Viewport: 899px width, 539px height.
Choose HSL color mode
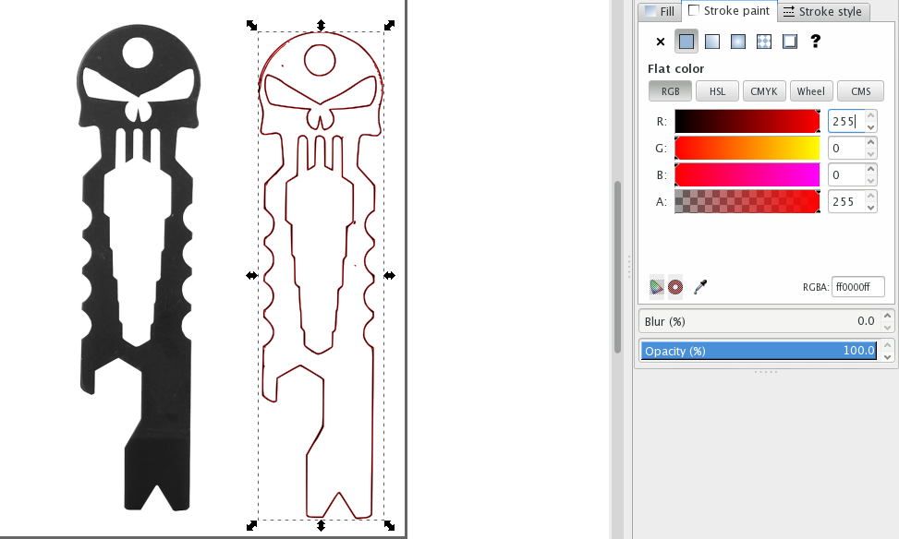tap(717, 91)
